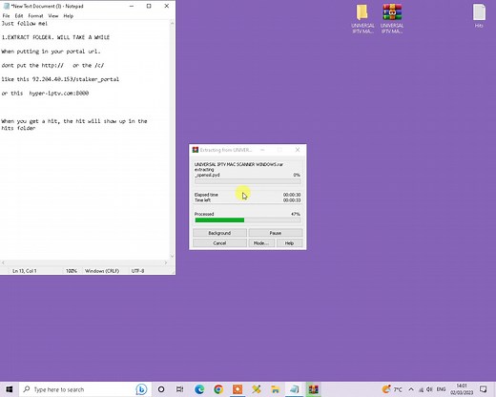The height and width of the screenshot is (397, 496).
Task: Click the 'Just follow me!' line in Notepad
Action: (x=24, y=24)
